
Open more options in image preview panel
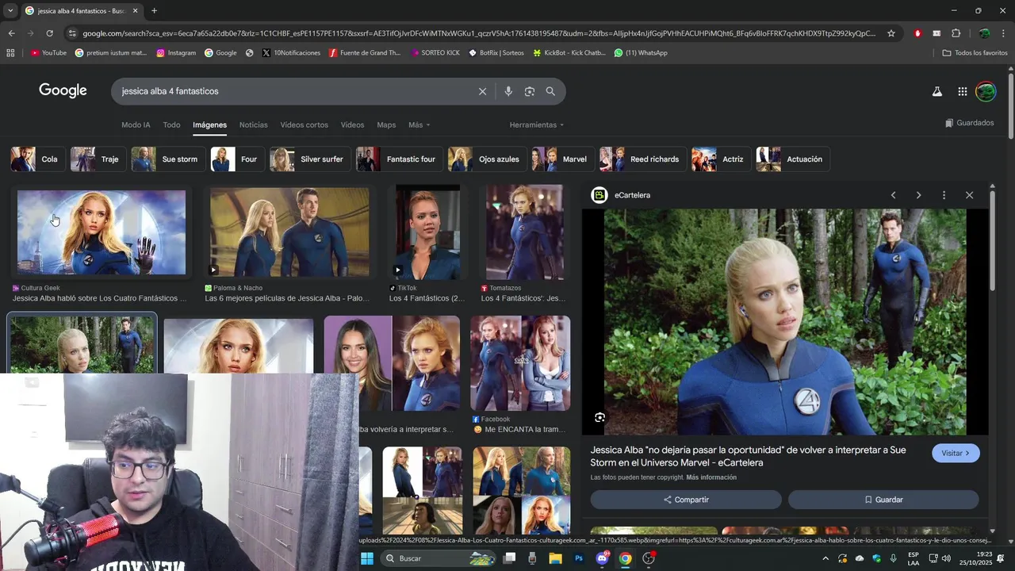coord(944,195)
